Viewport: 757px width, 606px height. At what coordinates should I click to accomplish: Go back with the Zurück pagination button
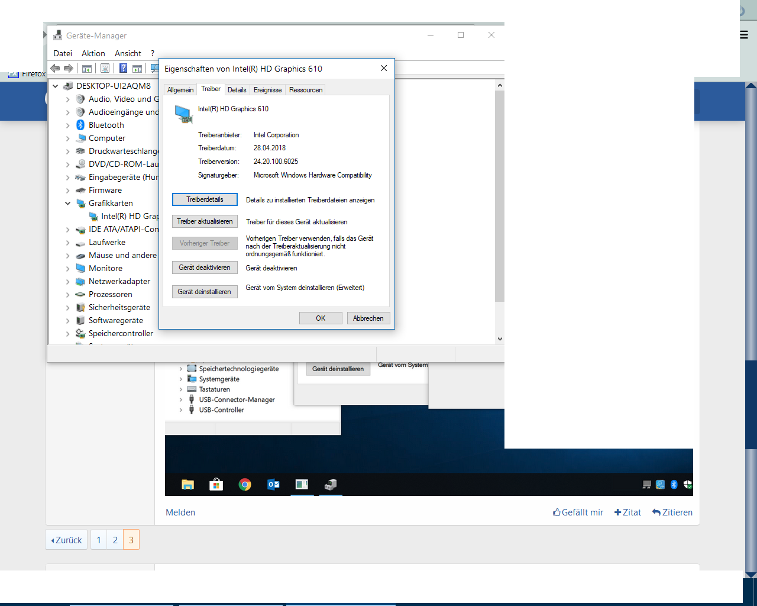(66, 540)
